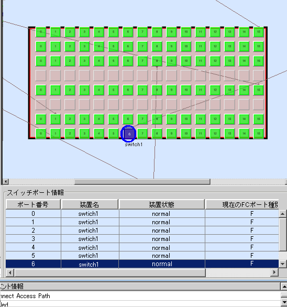This screenshot has height=307, width=287.
Task: Click the highlighted blue port 6 in bottom row
Action: (129, 134)
